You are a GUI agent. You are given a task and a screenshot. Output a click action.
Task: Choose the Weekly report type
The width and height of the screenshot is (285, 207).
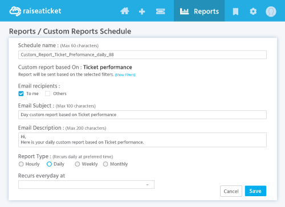[x=77, y=164]
